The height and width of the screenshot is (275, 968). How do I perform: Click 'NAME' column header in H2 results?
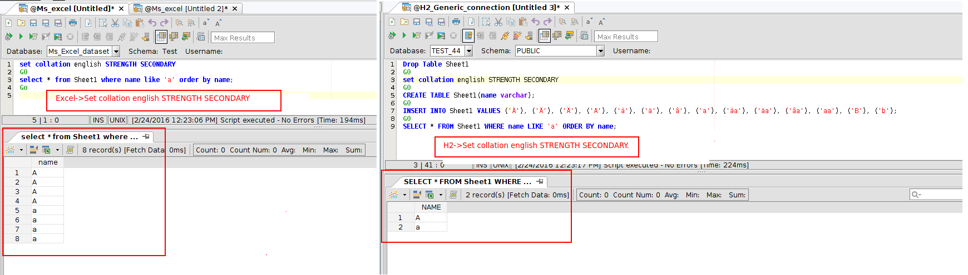[x=431, y=207]
